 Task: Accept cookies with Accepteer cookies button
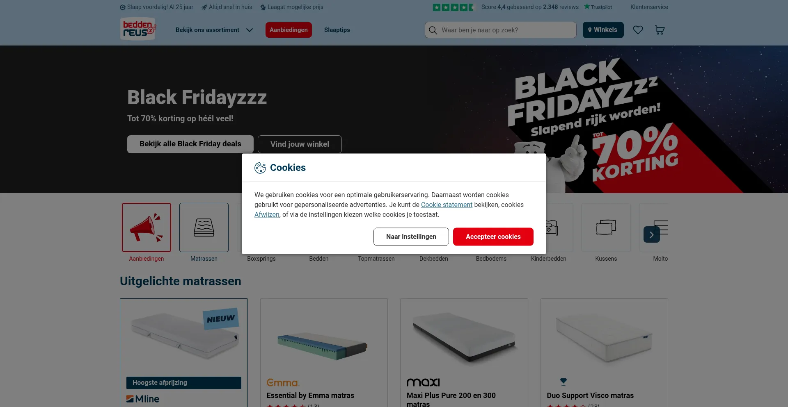click(493, 237)
